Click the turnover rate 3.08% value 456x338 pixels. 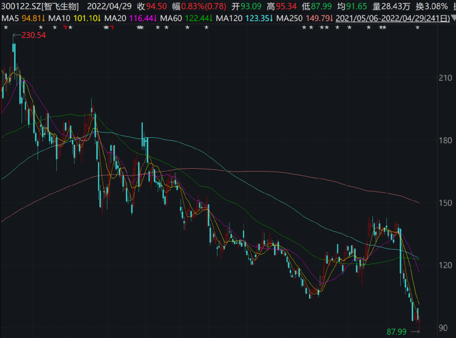[436, 6]
